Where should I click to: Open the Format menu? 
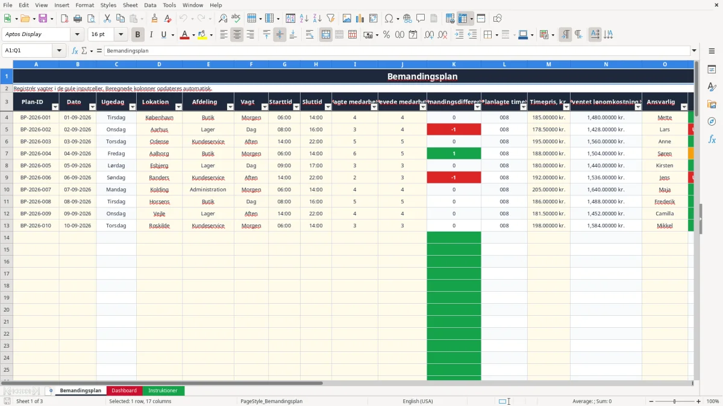pyautogui.click(x=85, y=5)
